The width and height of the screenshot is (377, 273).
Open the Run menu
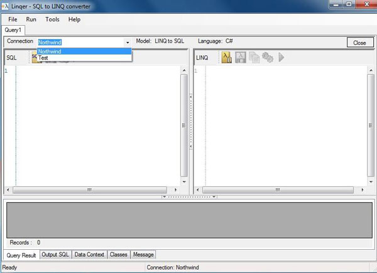pyautogui.click(x=31, y=19)
